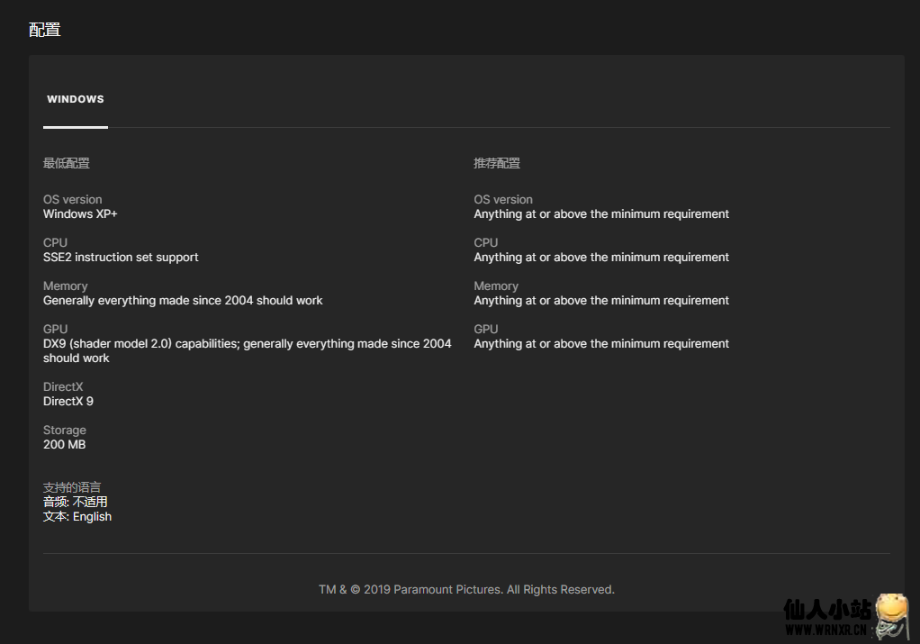
Task: Click the 推荐配置 column heading
Action: [x=497, y=163]
